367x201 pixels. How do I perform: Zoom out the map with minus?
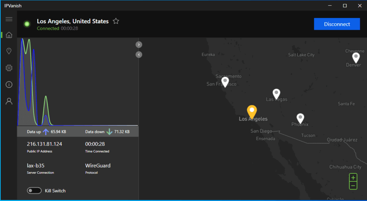pos(353,186)
